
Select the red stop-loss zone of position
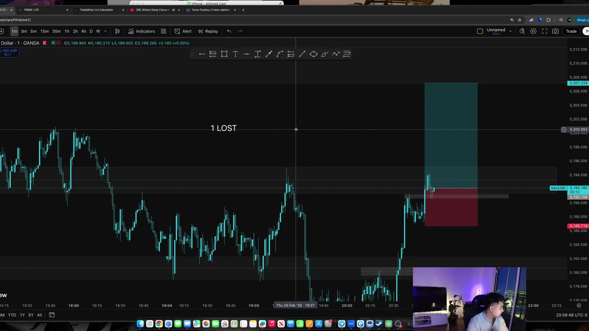[451, 207]
